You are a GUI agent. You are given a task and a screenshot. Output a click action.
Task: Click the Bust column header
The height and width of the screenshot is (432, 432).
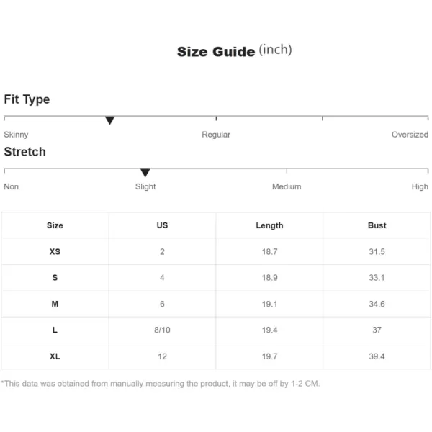click(x=377, y=225)
